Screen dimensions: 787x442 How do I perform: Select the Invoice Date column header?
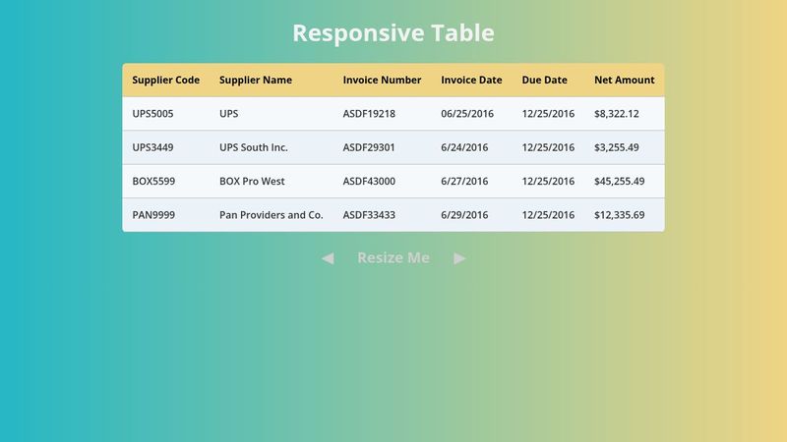point(471,81)
